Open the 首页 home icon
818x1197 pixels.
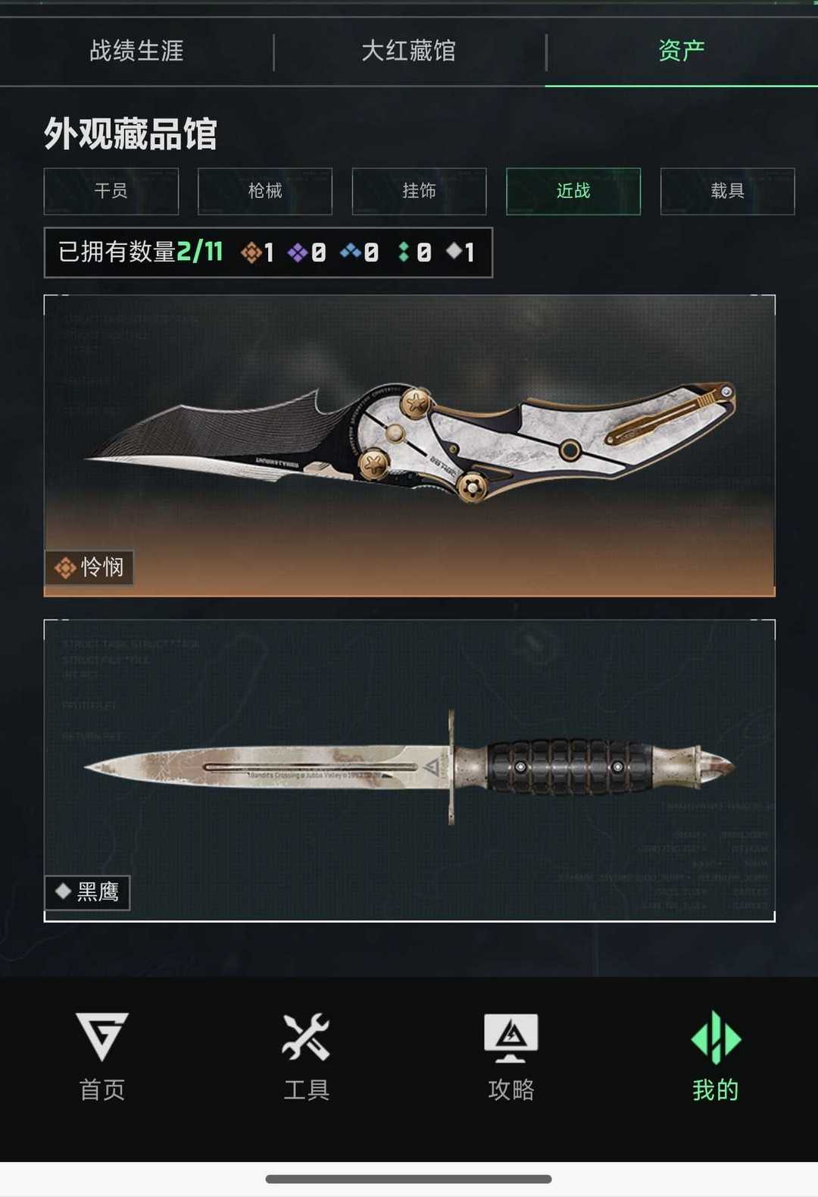(102, 1037)
